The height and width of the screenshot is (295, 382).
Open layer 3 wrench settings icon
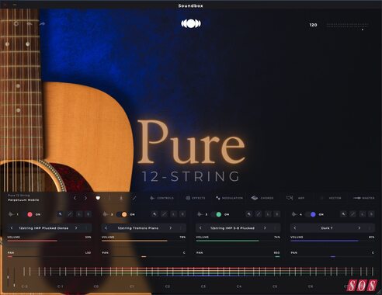pos(249,214)
